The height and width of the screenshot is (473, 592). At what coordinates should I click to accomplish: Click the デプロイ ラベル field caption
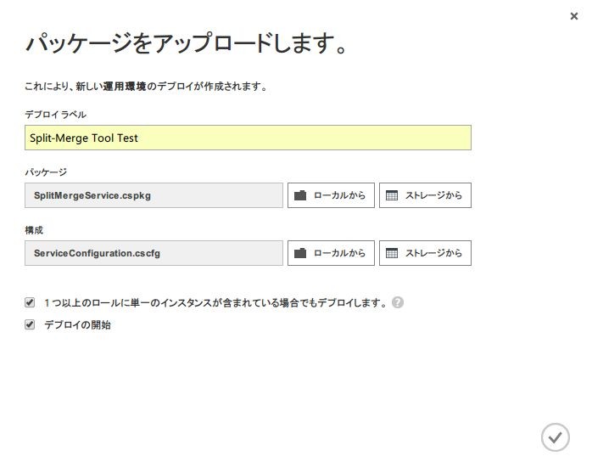55,114
